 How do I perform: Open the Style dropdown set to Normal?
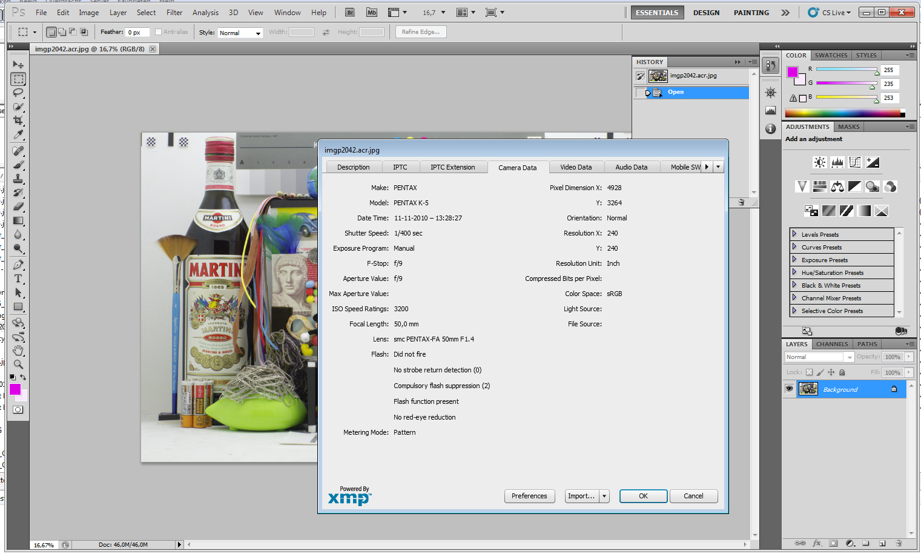(240, 33)
